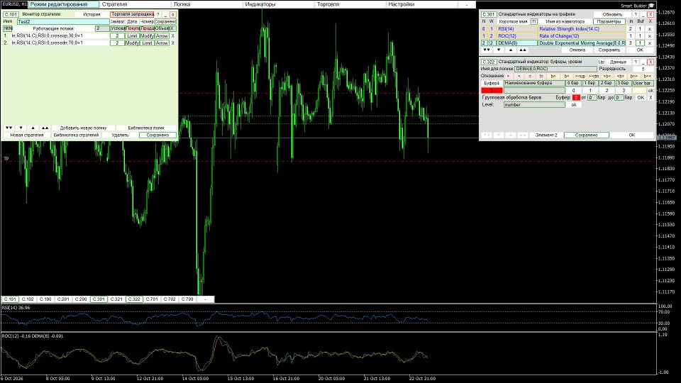The width and height of the screenshot is (681, 383).
Task: Open the Буфер4 buffer selector
Action: [492, 83]
